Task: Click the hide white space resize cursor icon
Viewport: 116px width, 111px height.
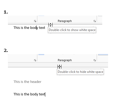Action: tap(59, 67)
